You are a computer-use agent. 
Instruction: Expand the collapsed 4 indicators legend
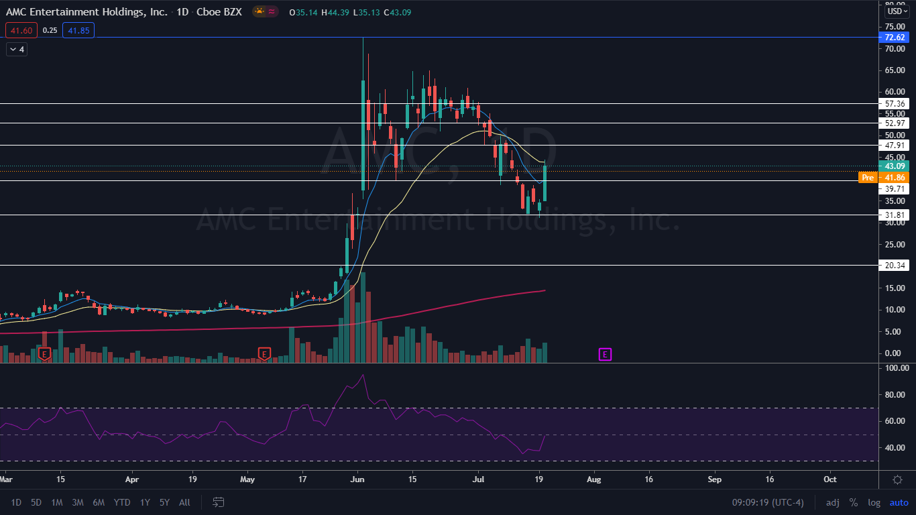pyautogui.click(x=17, y=49)
